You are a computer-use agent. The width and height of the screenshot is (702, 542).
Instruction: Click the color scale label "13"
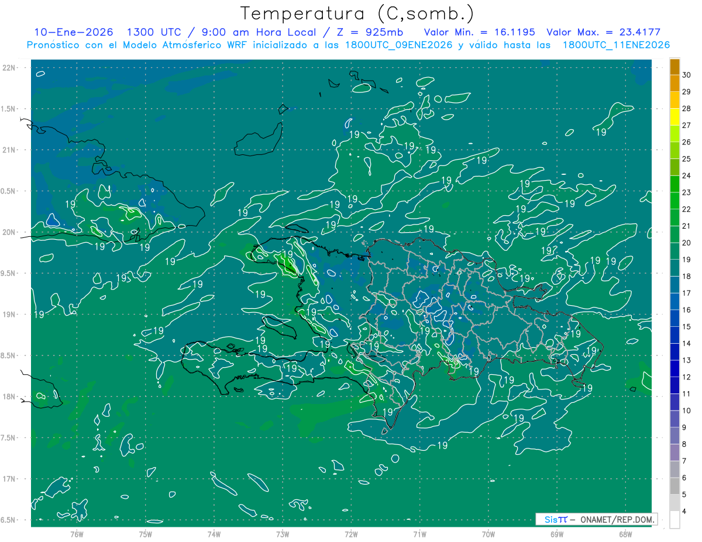tap(687, 360)
